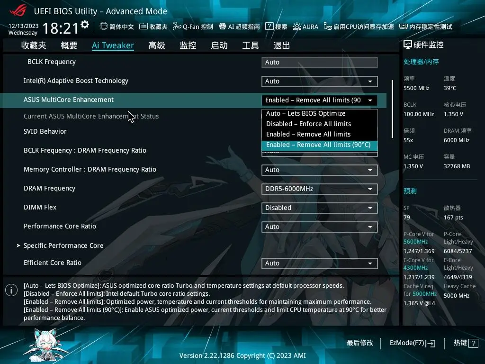
Task: Click the settings list scrollbar
Action: 392,109
